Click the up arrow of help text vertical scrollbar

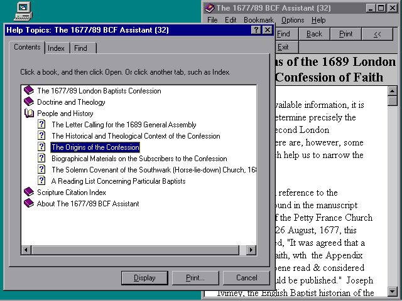click(393, 90)
